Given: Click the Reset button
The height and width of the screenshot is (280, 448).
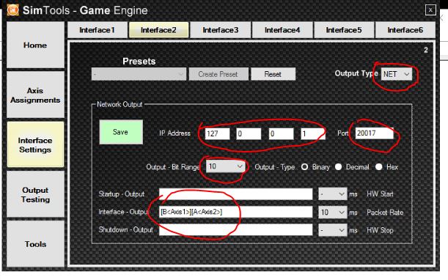Looking at the screenshot, I should click(x=273, y=74).
